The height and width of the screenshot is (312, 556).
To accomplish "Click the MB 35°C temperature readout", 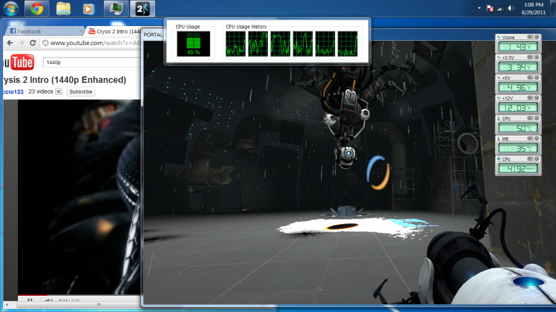I will (x=518, y=148).
